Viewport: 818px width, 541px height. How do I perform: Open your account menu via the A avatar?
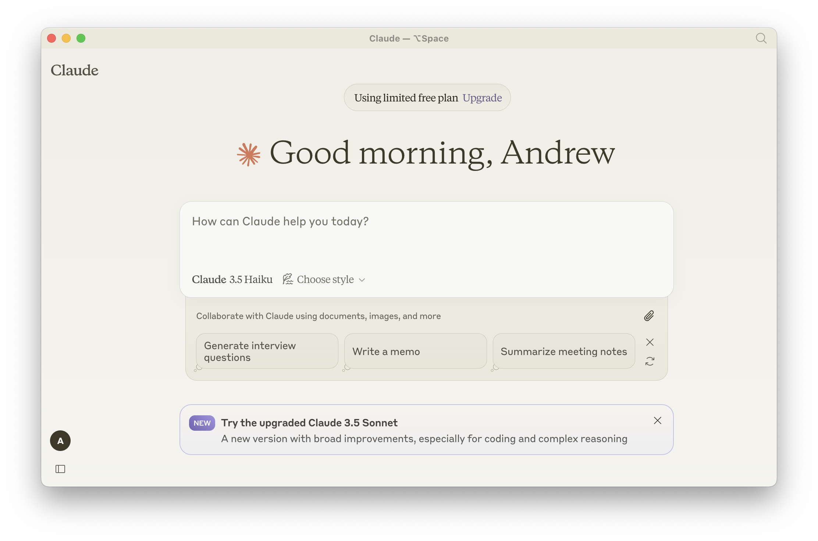click(x=60, y=441)
